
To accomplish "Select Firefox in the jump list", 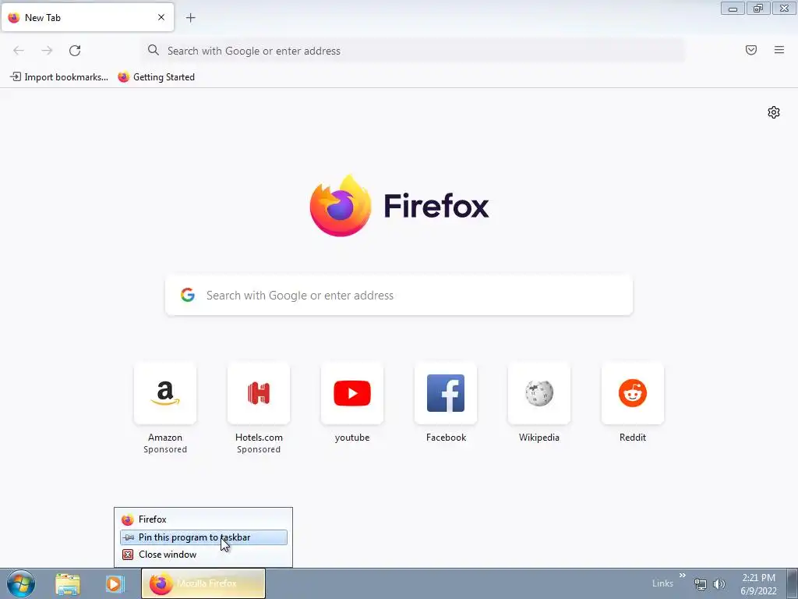I will pyautogui.click(x=203, y=519).
